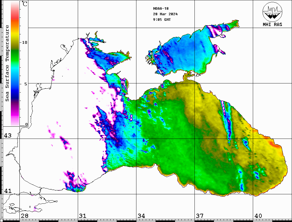The width and height of the screenshot is (292, 222).
Task: Click the '10' tick on temperature scale
Action: (24, 42)
